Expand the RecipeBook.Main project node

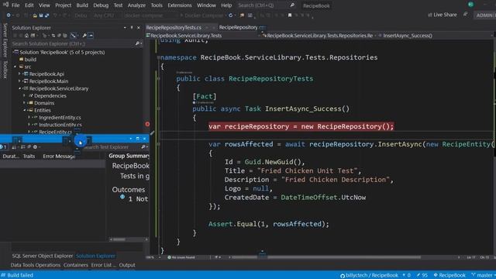click(x=19, y=81)
